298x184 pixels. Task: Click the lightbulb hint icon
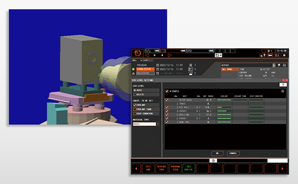click(x=283, y=85)
